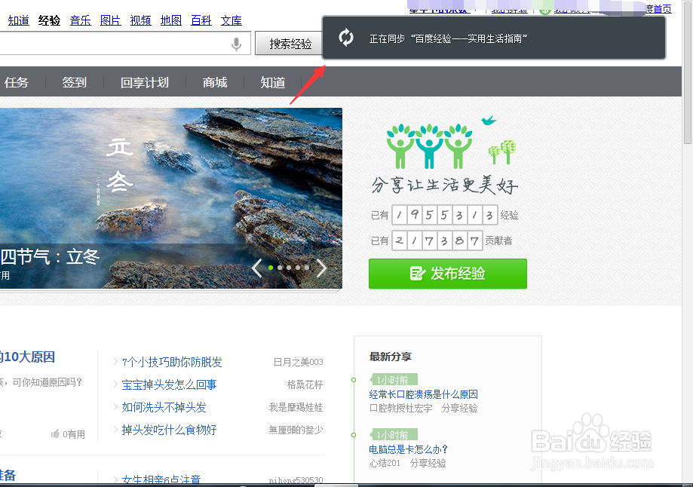Screen dimensions: 693x487
Task: Open the 知道 tab in gray bar
Action: [273, 82]
